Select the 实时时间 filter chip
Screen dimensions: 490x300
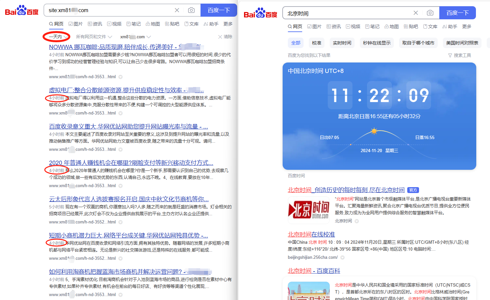pos(342,43)
